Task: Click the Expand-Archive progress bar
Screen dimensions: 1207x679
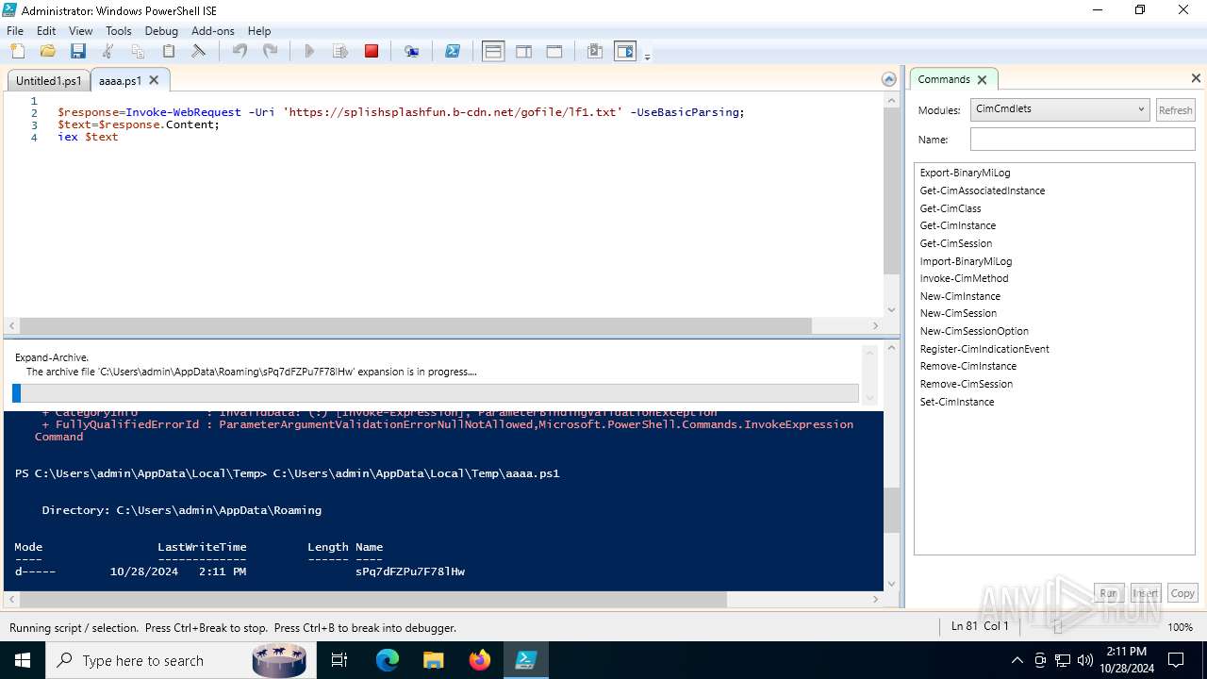Action: (x=436, y=393)
